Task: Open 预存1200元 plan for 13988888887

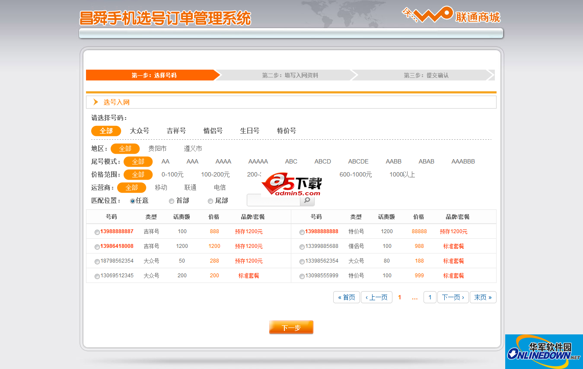Action: tap(249, 232)
